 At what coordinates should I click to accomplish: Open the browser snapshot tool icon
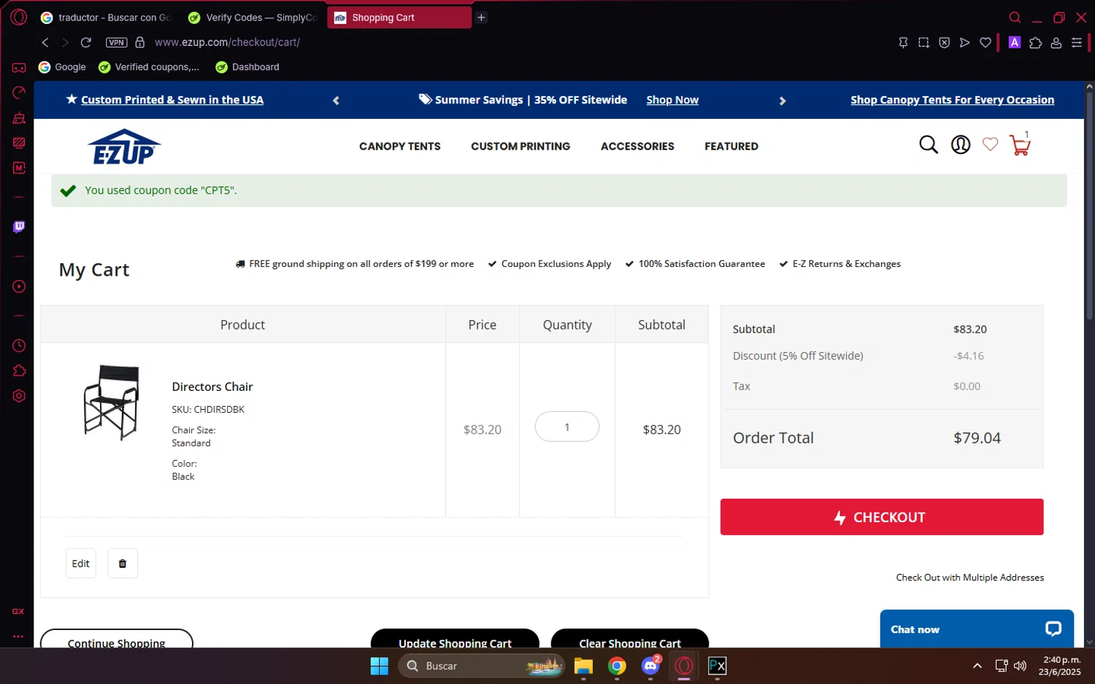[923, 42]
